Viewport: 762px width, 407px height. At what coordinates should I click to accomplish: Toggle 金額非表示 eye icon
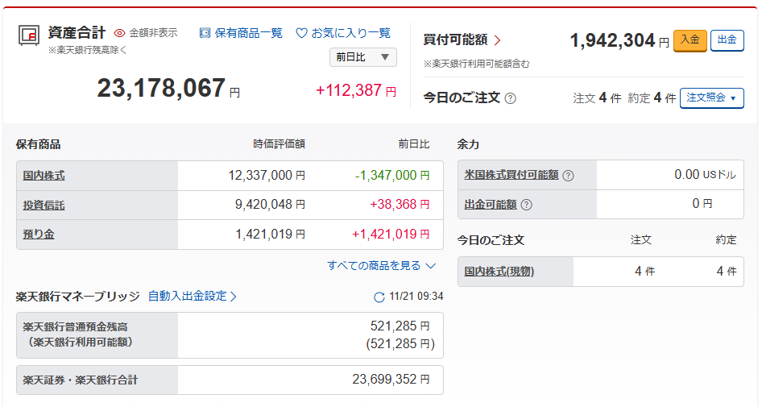[x=120, y=33]
